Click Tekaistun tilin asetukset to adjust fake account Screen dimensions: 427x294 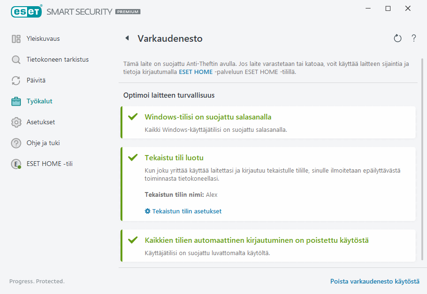click(x=186, y=211)
